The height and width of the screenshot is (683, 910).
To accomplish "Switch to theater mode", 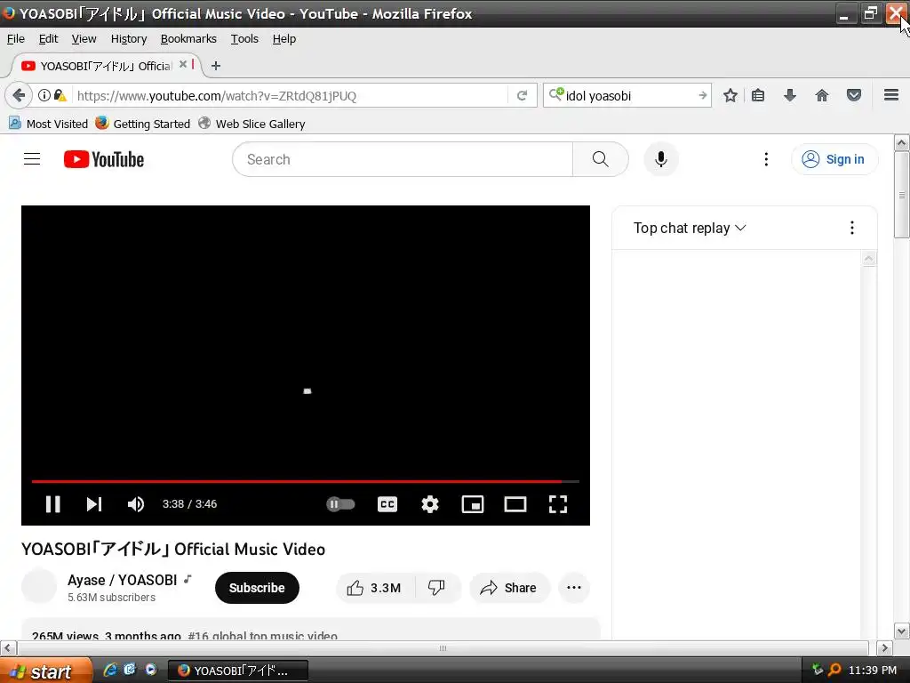I will 515,504.
